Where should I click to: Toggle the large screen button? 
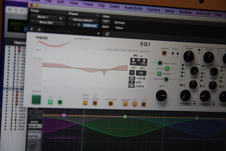[160, 63]
